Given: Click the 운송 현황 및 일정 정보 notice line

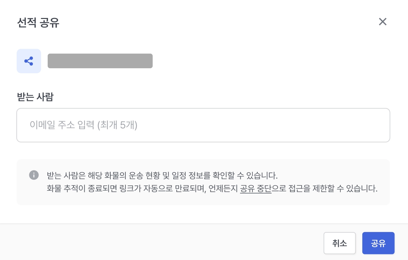Looking at the screenshot, I should pos(163,175).
